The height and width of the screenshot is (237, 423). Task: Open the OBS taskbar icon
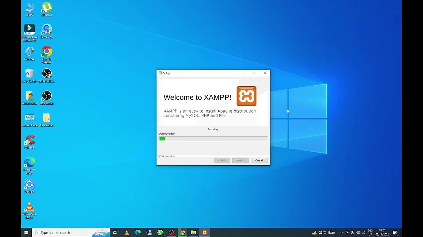(171, 232)
